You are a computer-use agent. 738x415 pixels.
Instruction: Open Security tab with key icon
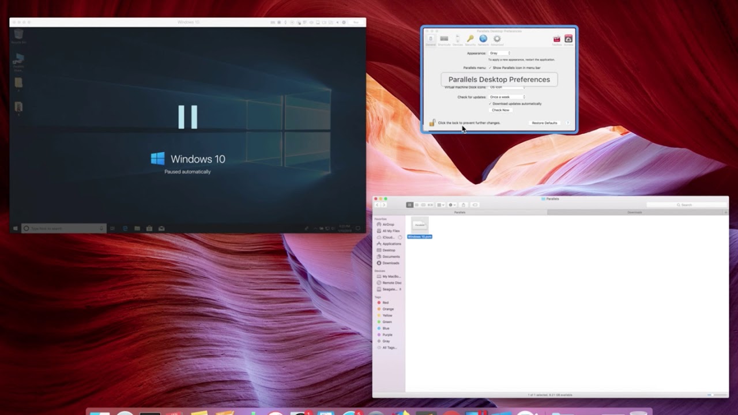pos(470,40)
